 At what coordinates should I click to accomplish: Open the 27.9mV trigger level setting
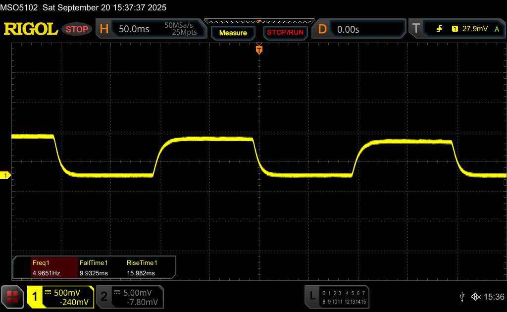(474, 29)
